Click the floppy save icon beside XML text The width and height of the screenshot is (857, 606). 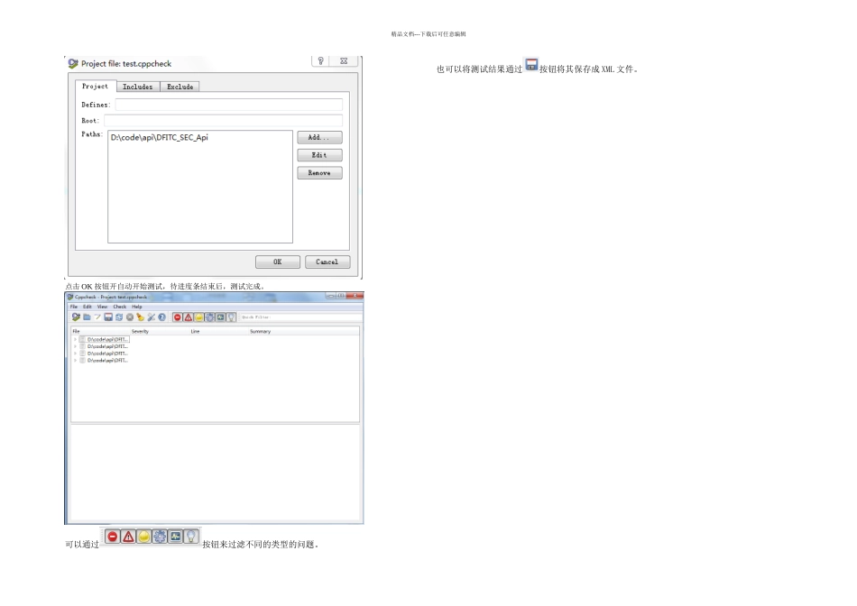[x=531, y=65]
